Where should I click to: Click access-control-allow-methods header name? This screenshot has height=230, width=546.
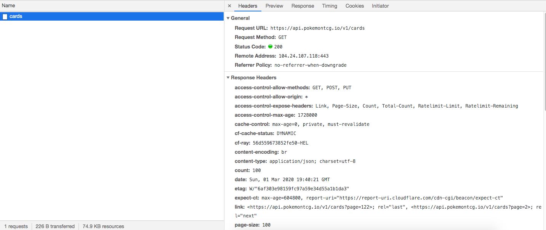(272, 88)
